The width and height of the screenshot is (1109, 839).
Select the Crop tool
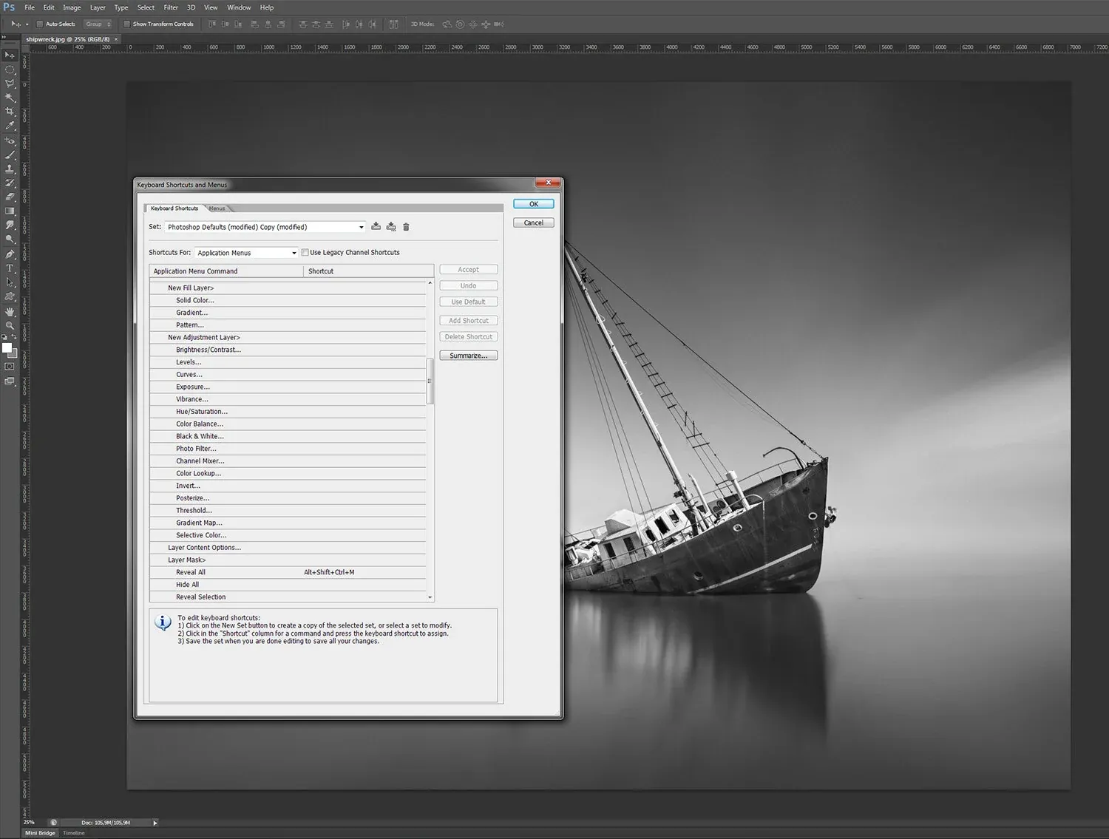tap(10, 109)
